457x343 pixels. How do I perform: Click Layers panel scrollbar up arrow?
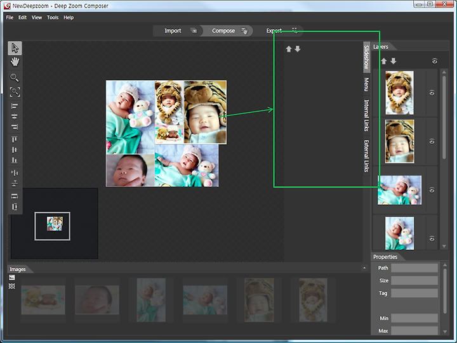(444, 72)
